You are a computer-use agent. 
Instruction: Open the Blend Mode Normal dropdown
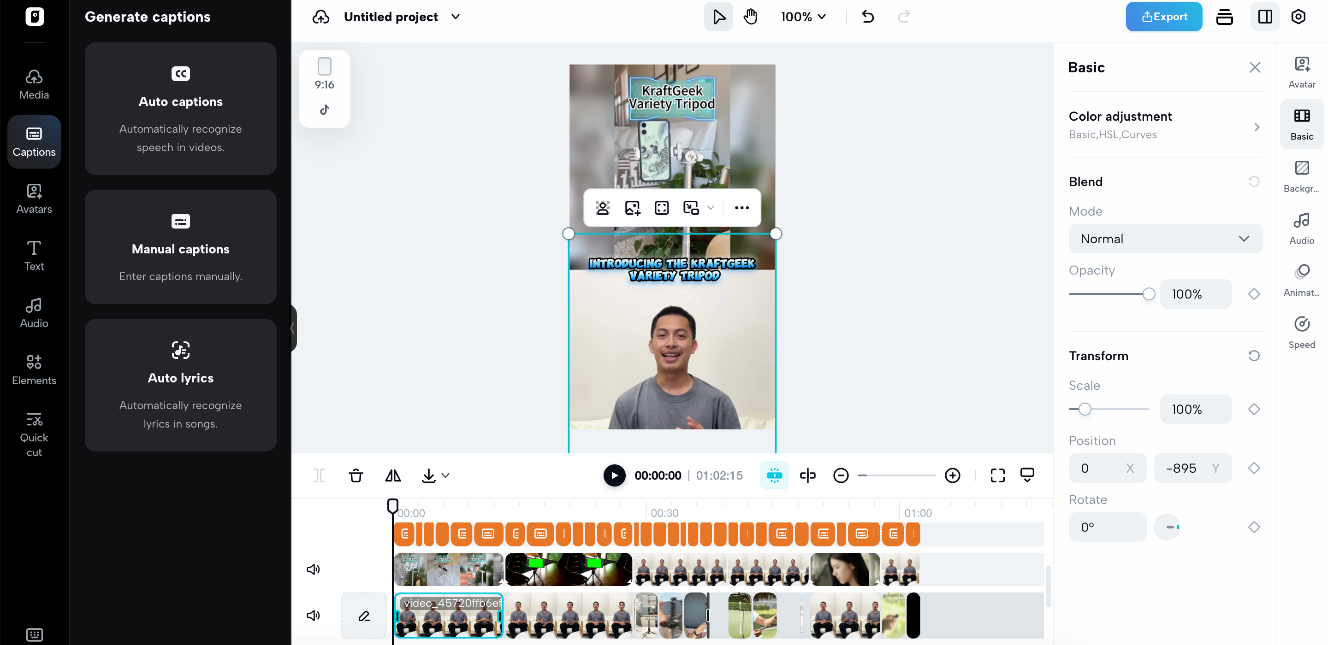(x=1165, y=239)
